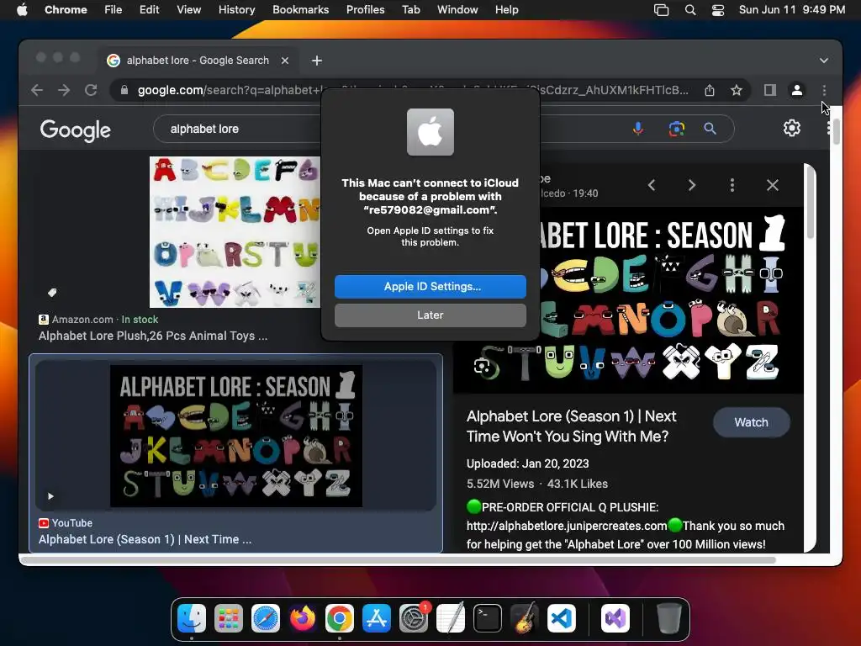Close the alphabet lore Google Search tab
861x646 pixels.
click(x=285, y=61)
